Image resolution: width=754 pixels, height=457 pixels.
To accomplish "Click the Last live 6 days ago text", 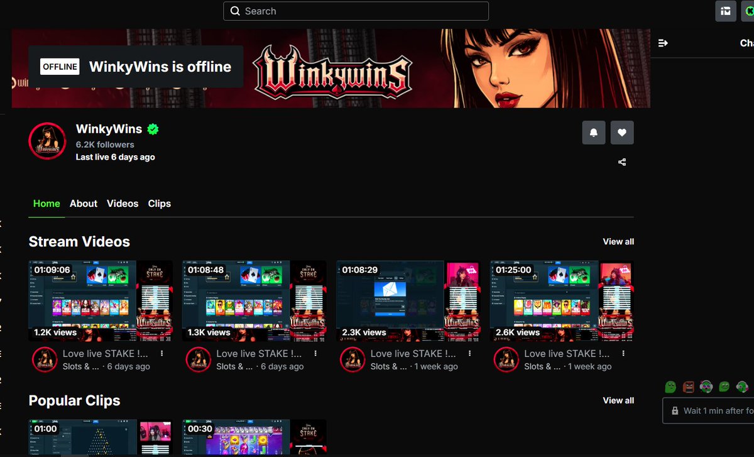I will click(115, 157).
